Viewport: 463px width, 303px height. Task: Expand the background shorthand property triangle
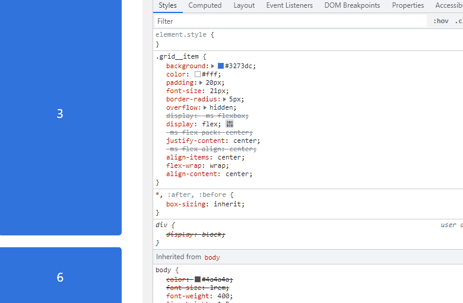coord(213,66)
